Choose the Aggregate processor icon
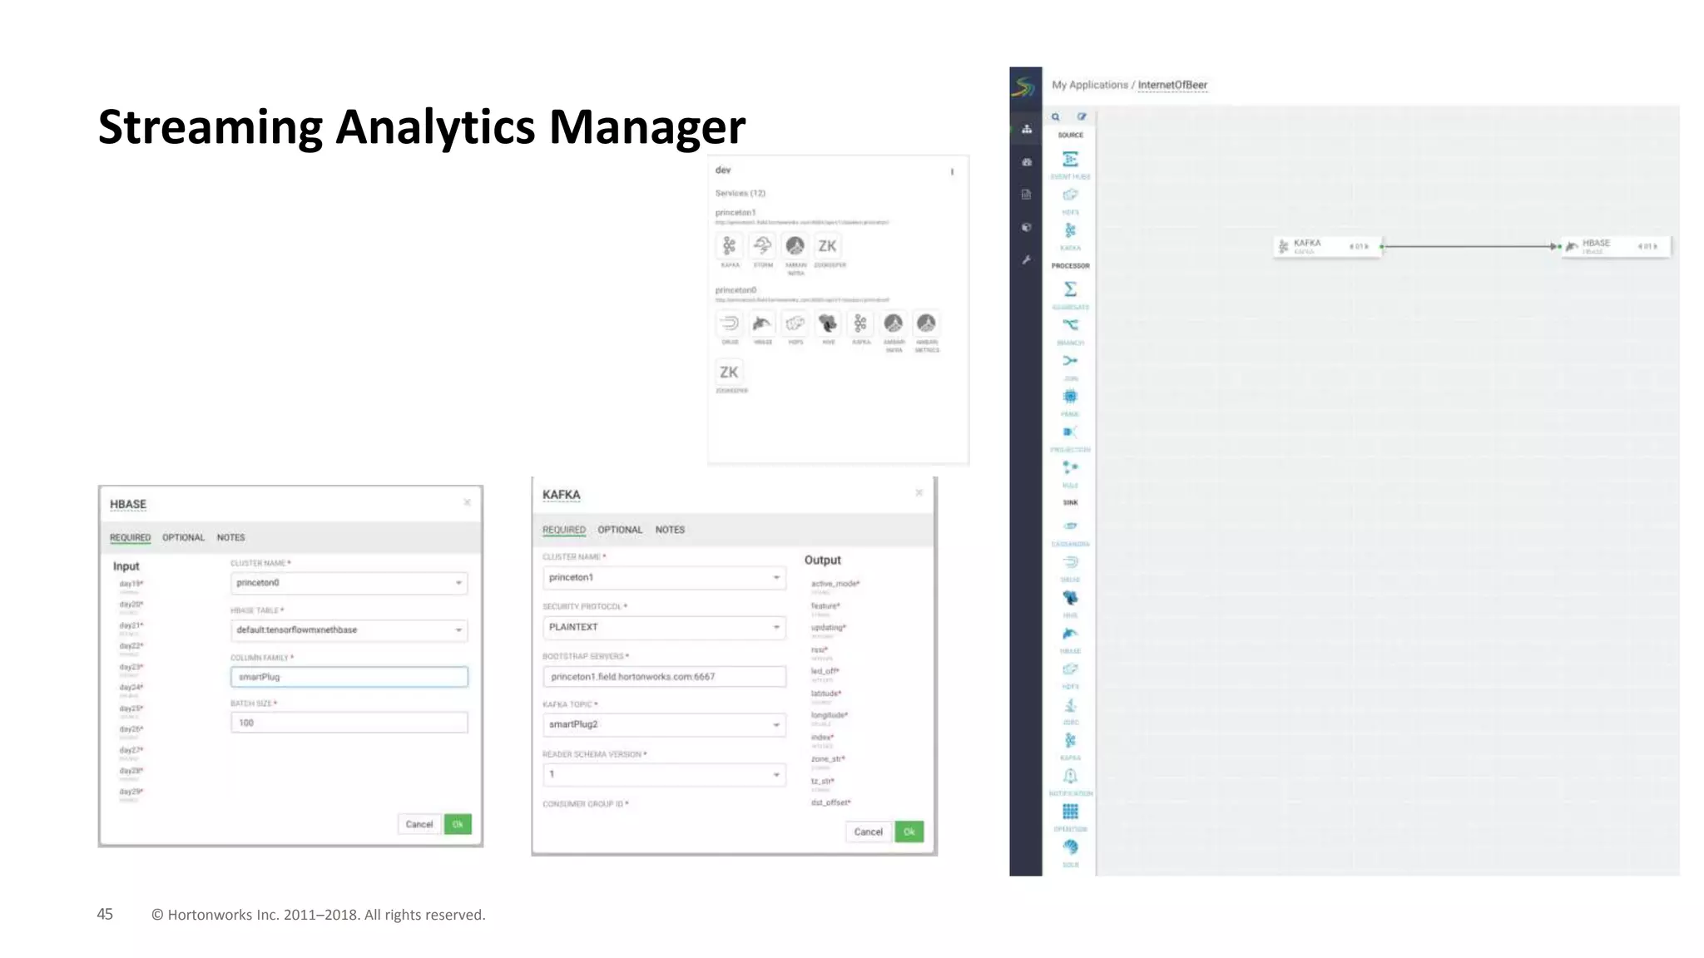This screenshot has height=958, width=1704. pyautogui.click(x=1070, y=289)
